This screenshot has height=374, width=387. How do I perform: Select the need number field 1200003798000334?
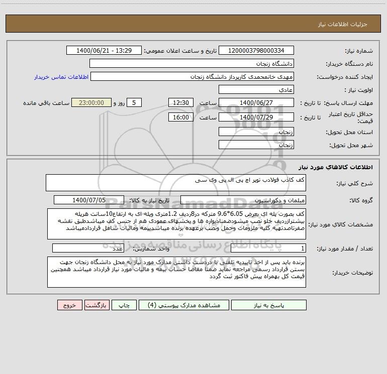[x=256, y=50]
